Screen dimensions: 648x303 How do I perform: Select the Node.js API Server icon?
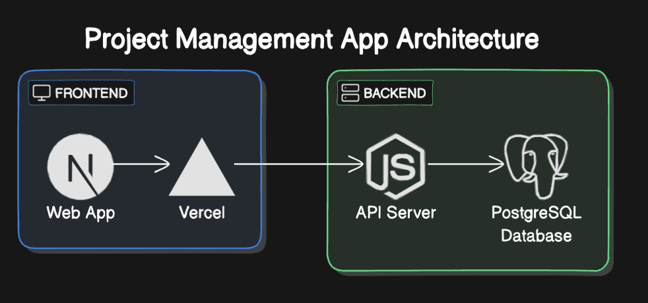click(396, 166)
